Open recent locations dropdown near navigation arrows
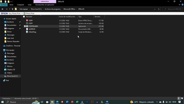Viewport: 184px width, 104px height. click(x=9, y=9)
